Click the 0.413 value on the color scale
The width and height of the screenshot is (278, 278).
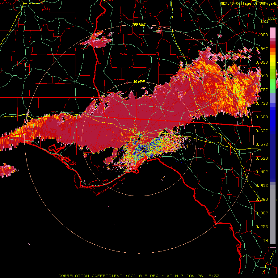click(x=262, y=186)
